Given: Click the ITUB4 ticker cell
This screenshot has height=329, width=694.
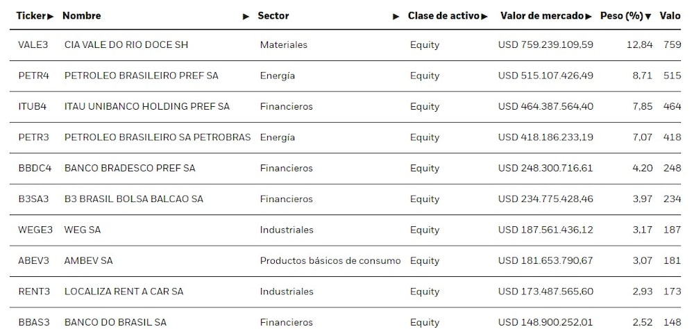Looking at the screenshot, I should (33, 106).
